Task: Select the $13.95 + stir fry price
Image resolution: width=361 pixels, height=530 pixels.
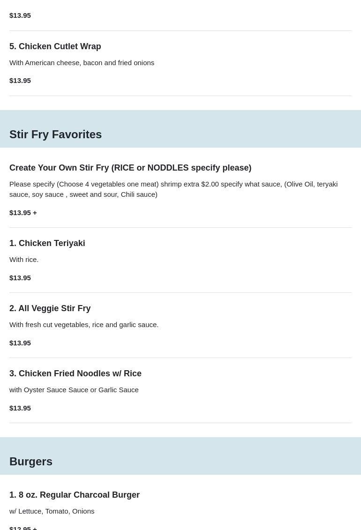Action: point(23,213)
